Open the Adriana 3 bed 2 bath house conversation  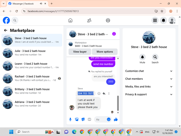[x=32, y=104]
